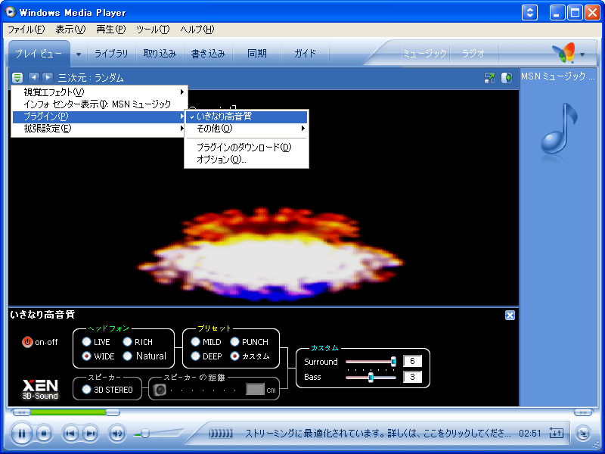Select 3D STEREO speaker mode
The height and width of the screenshot is (454, 605).
coord(86,389)
